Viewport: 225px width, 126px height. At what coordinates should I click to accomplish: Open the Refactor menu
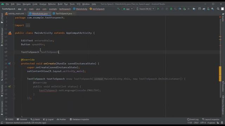coord(52,4)
